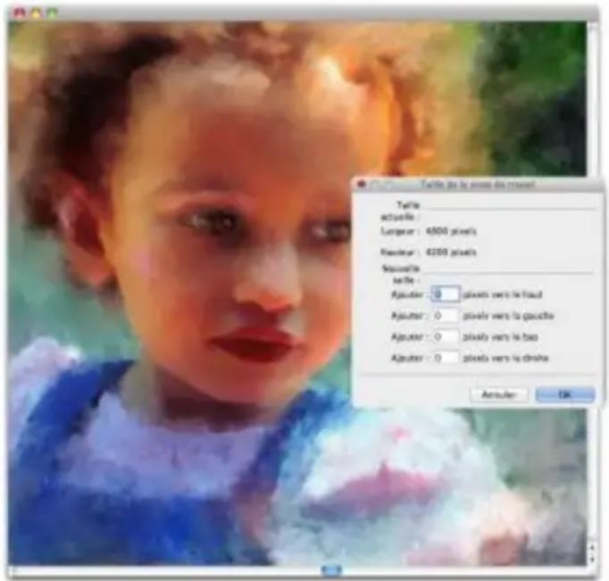Click the 'pixels vers la droite' label
Screen dimensions: 609x581
[505, 358]
